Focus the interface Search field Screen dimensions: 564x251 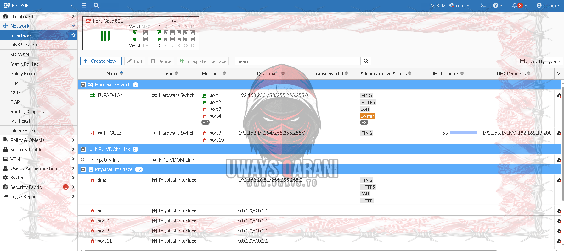coord(298,61)
